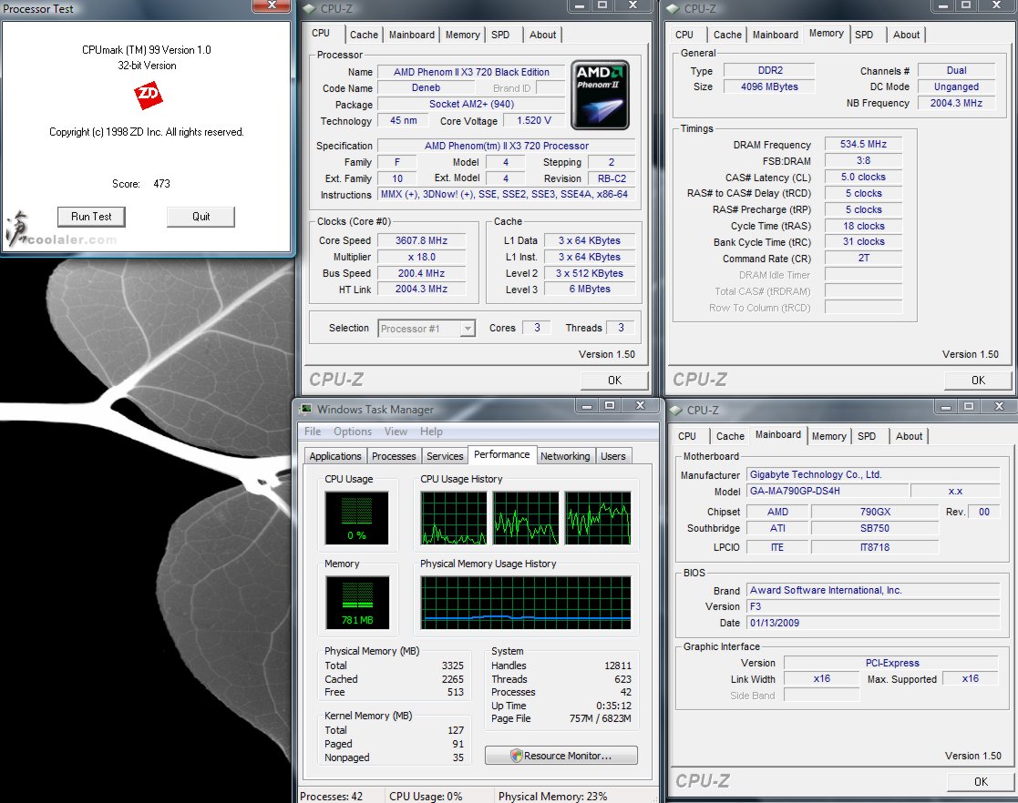This screenshot has width=1018, height=803.
Task: Click the Memory 781 MB meter gauge
Action: 357,603
